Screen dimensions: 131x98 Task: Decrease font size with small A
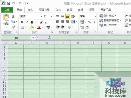pos(46,22)
